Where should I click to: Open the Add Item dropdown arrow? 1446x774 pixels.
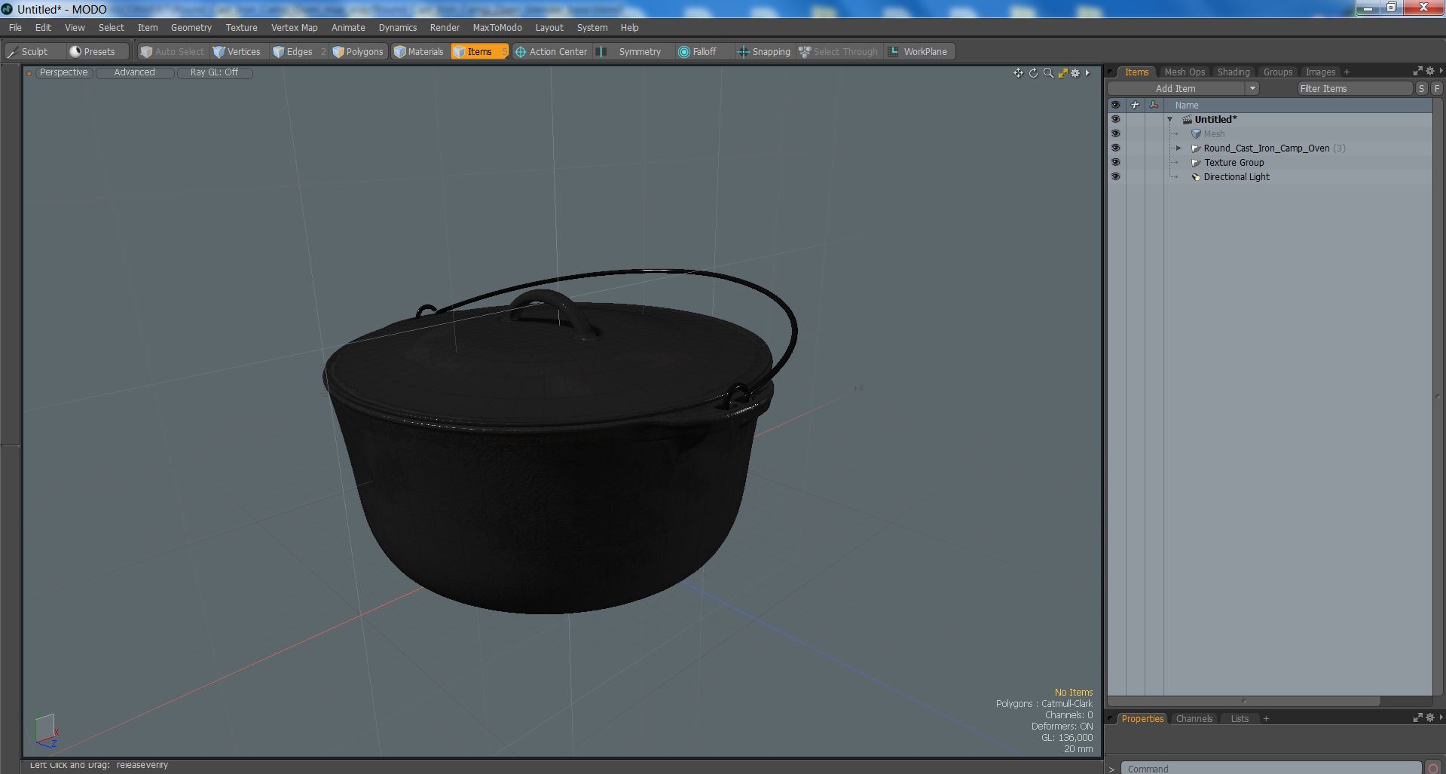point(1252,88)
